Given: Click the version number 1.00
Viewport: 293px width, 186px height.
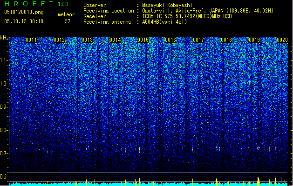Looking at the screenshot, I should tap(63, 4).
